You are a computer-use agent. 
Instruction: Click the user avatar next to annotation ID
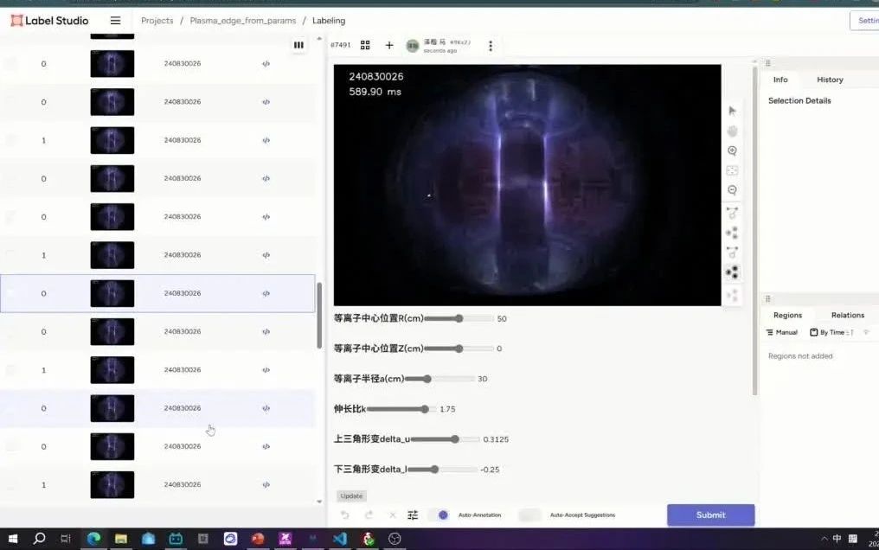413,46
